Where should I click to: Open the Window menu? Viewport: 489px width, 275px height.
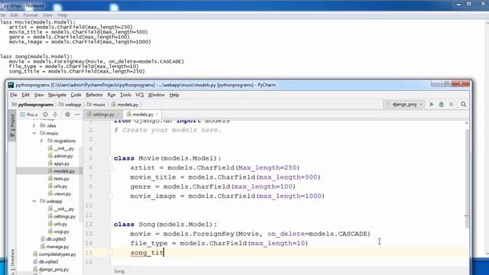coord(156,95)
